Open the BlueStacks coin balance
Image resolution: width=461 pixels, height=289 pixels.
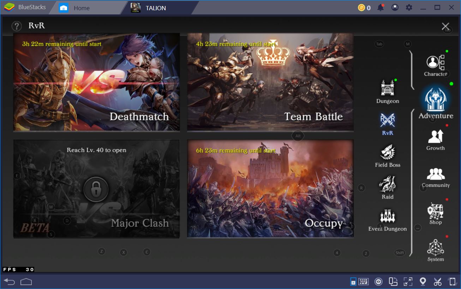click(x=364, y=7)
